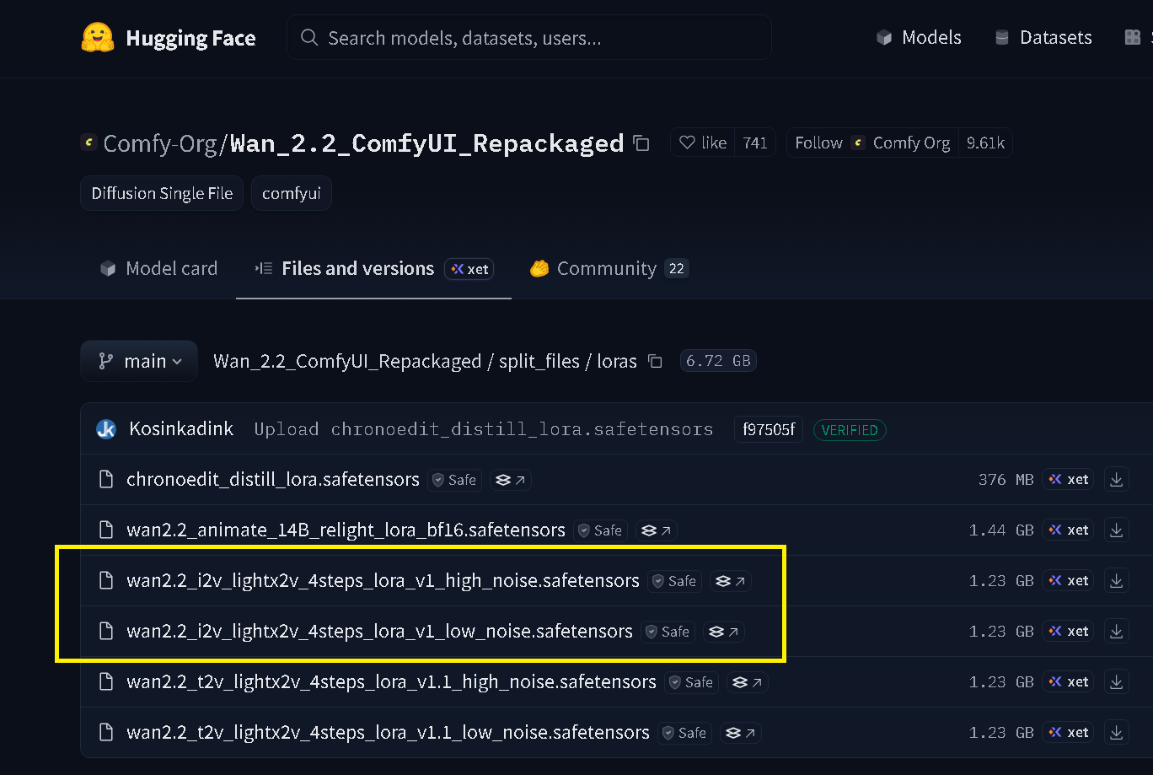Switch to the Files and versions tab

point(373,268)
